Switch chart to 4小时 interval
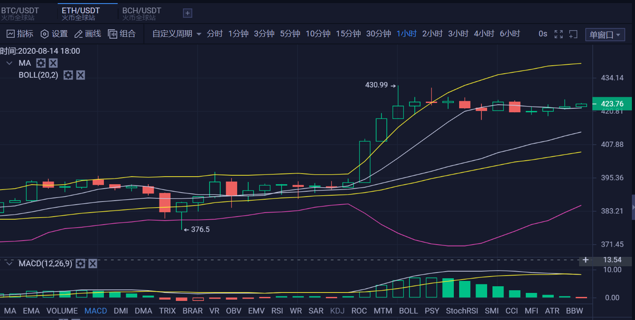 pyautogui.click(x=484, y=34)
